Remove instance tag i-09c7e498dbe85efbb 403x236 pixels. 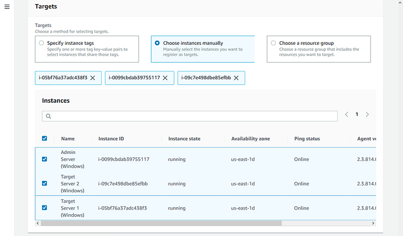click(236, 78)
